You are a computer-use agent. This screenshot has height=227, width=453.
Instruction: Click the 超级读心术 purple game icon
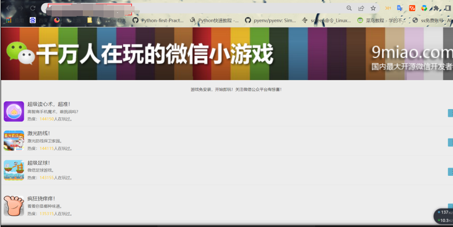pos(14,111)
